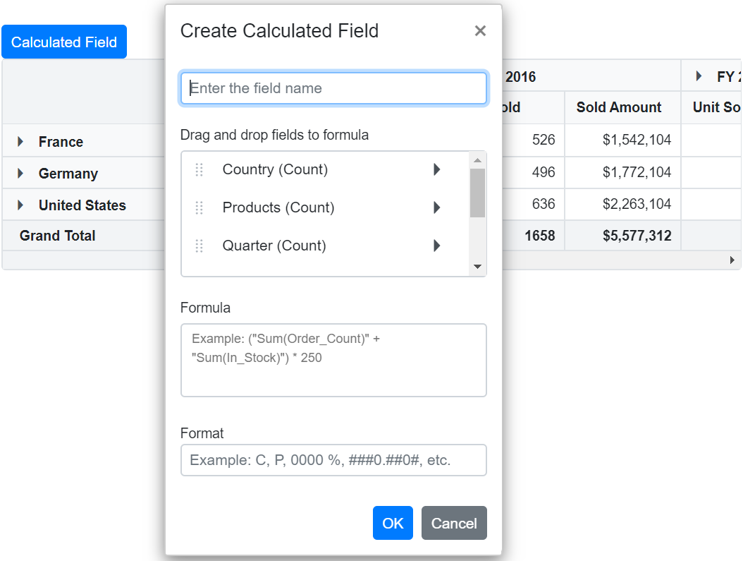Open aggregation arrow for Products (Count)
Viewport: 743px width, 561px height.
437,207
